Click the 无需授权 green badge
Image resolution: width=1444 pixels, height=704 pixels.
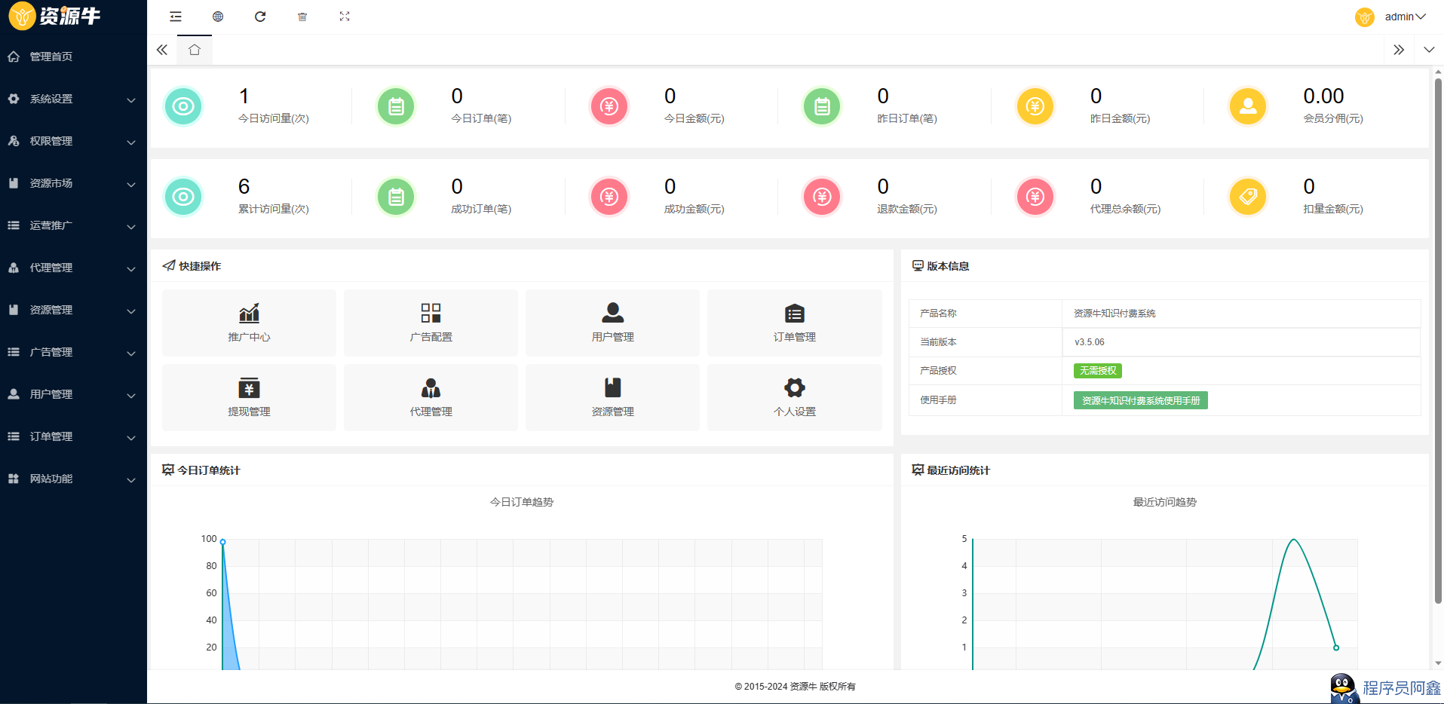1097,371
